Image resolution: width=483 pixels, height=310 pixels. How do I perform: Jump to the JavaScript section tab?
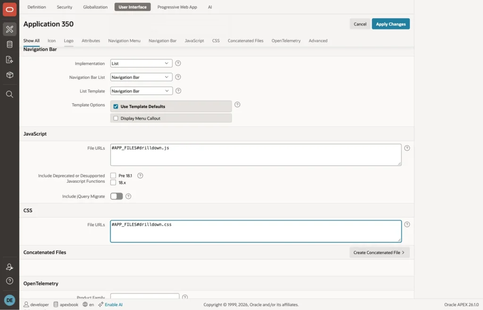tap(194, 41)
